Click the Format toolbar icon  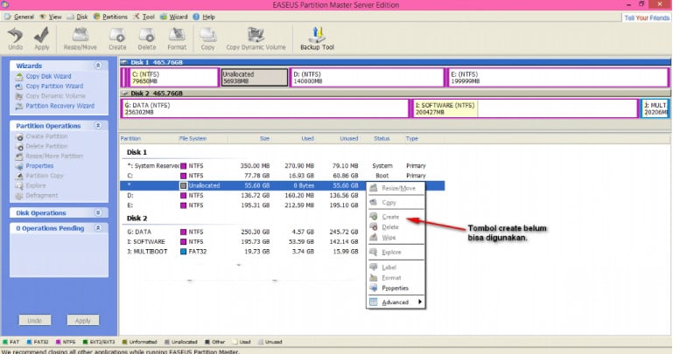[177, 38]
